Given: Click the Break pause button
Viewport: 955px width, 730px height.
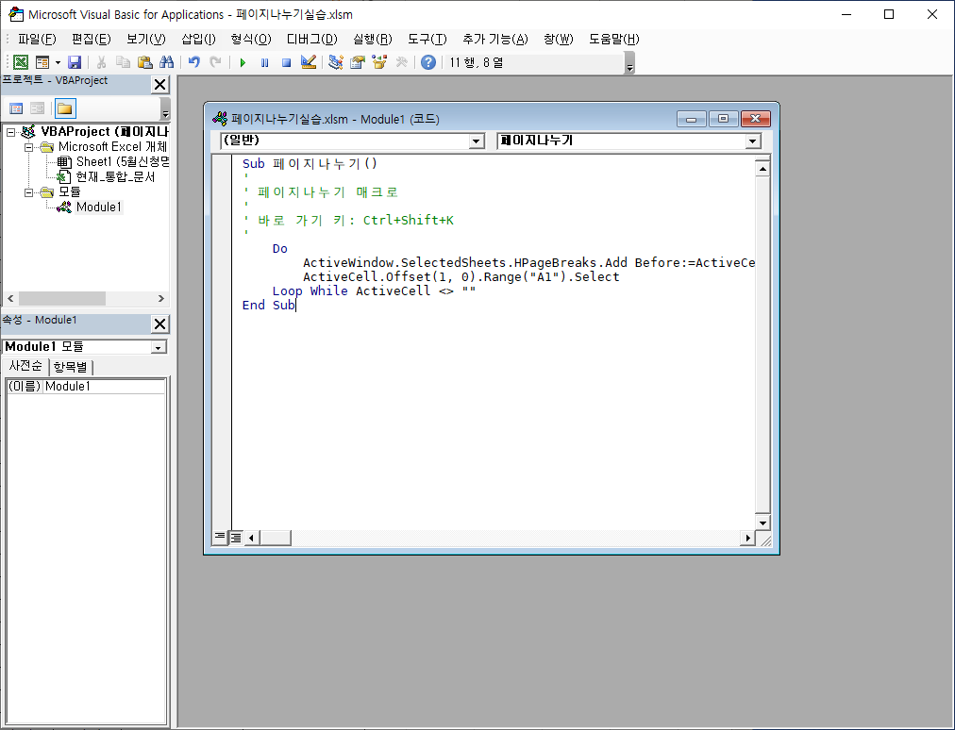Looking at the screenshot, I should point(264,62).
